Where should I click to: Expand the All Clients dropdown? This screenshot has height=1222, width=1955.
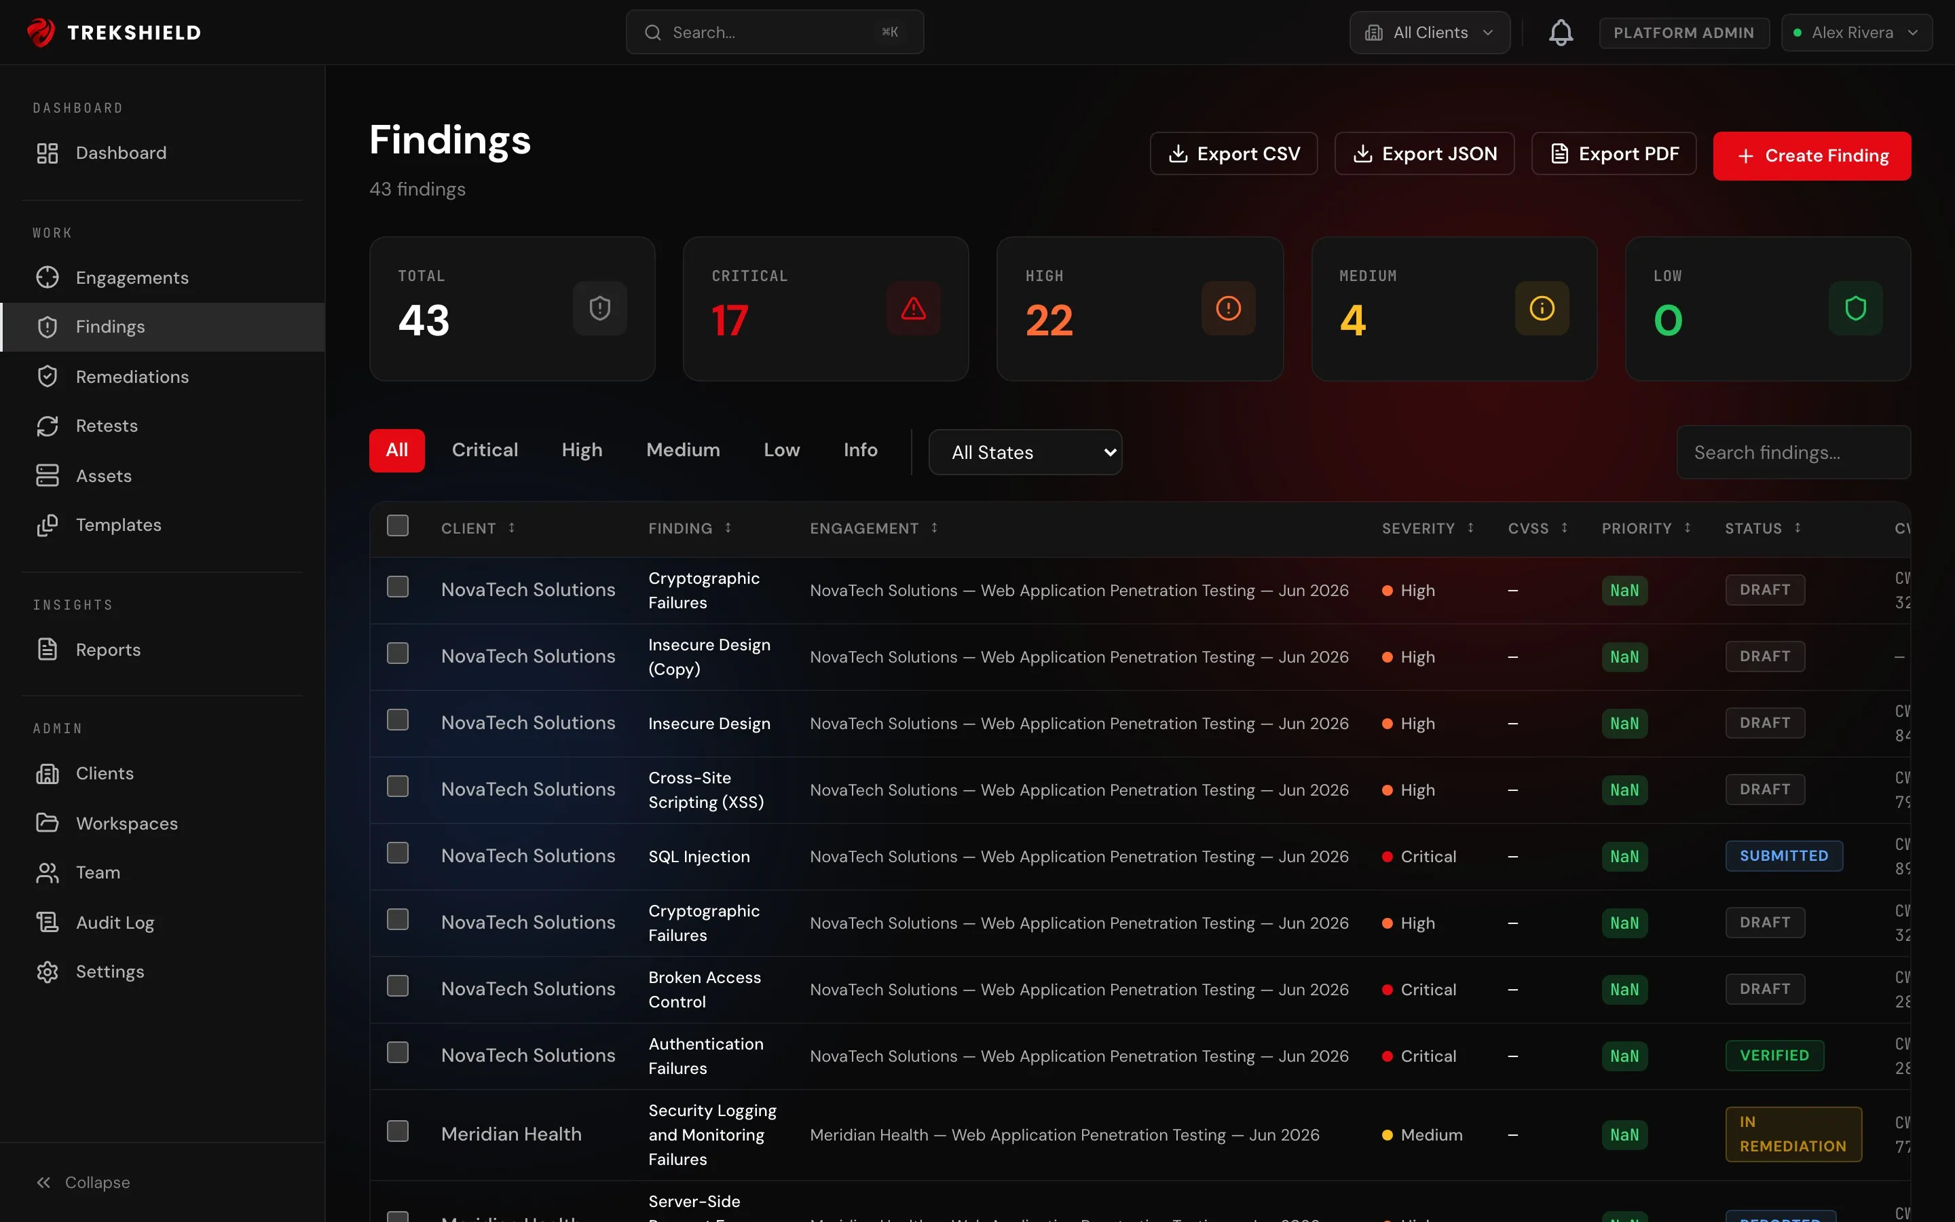click(x=1429, y=33)
